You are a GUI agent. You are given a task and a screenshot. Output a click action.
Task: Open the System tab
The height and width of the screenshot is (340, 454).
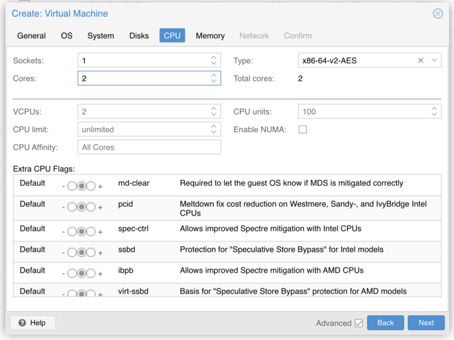click(x=100, y=35)
